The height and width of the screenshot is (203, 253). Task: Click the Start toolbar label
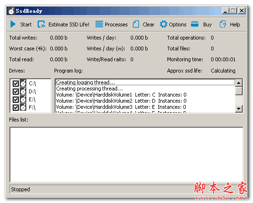(x=26, y=24)
